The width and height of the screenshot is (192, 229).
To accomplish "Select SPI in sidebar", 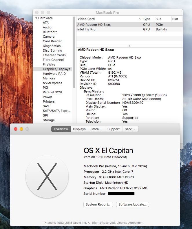I will (x=45, y=115).
